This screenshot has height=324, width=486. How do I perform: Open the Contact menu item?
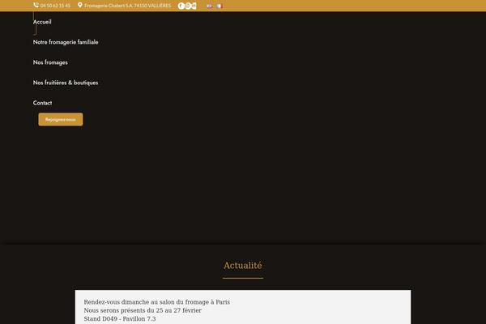(42, 103)
